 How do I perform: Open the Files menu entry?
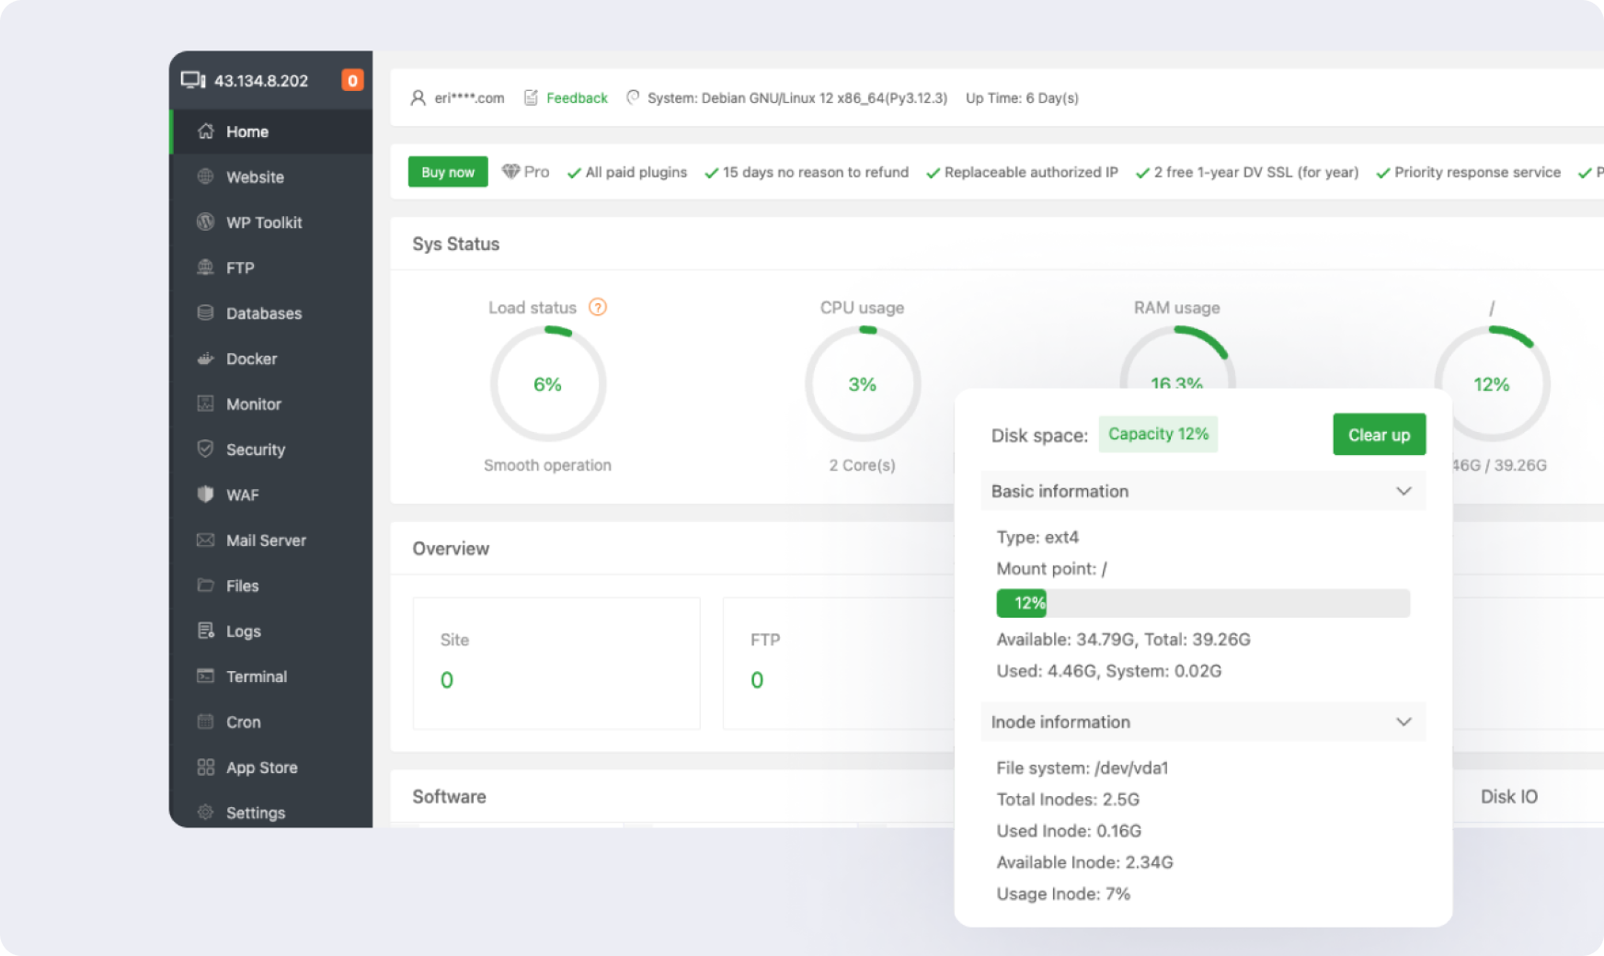point(242,586)
